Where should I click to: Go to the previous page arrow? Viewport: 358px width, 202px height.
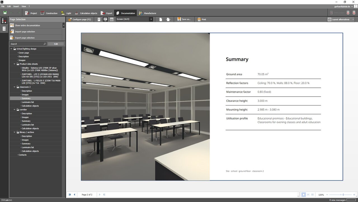[x=74, y=194]
